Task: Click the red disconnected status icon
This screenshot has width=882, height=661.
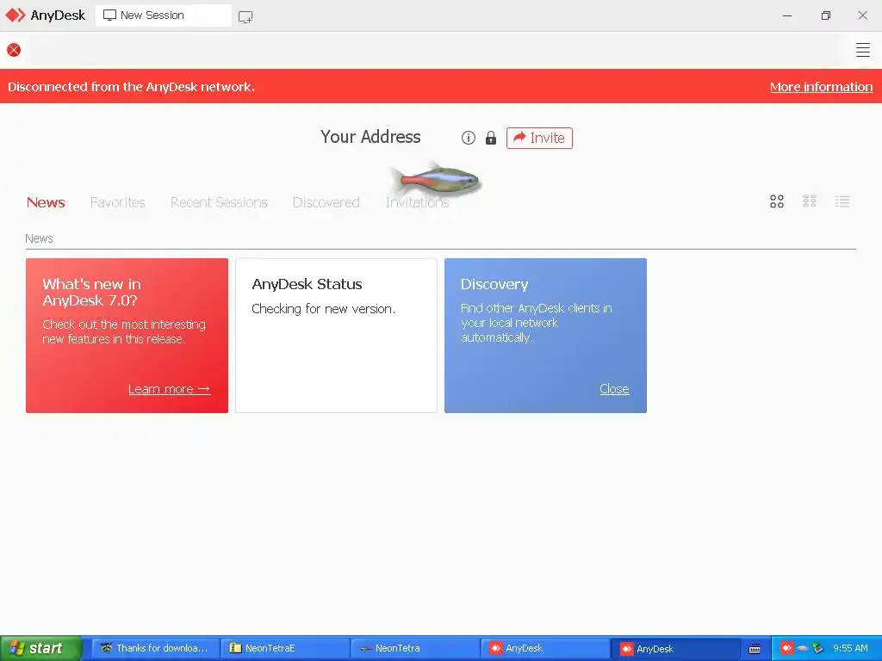Action: click(14, 50)
